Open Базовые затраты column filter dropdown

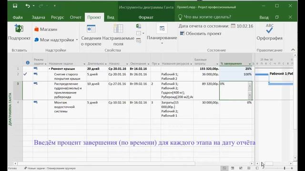pos(217,64)
